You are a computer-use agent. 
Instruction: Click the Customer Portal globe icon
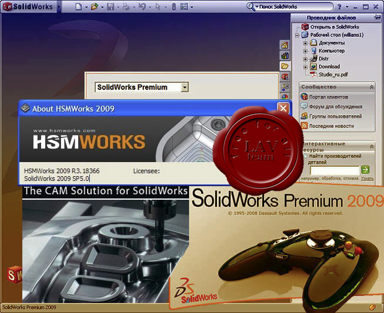click(x=304, y=97)
